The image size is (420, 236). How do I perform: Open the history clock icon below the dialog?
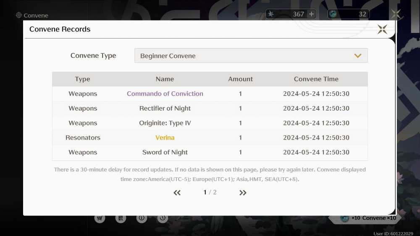[x=162, y=218]
